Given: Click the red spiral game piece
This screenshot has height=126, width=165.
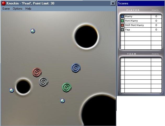Looking at the screenshot, I should (x=37, y=72).
